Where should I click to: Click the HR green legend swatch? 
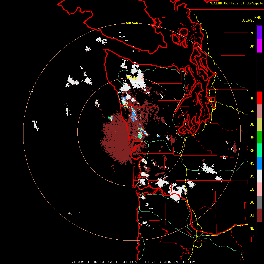click(259, 137)
